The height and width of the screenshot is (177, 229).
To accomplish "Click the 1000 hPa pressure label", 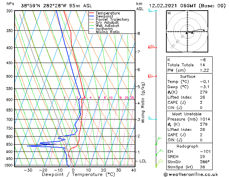I will pyautogui.click(x=9, y=165).
